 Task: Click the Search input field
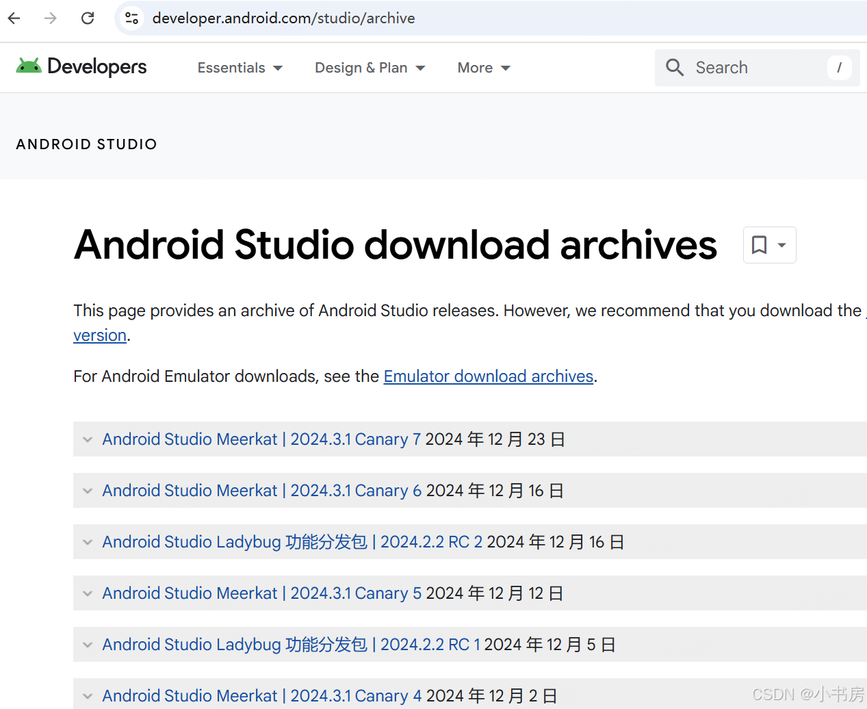pyautogui.click(x=753, y=68)
